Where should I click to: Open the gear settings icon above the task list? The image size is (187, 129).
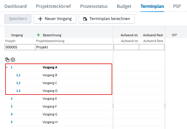tap(13, 60)
